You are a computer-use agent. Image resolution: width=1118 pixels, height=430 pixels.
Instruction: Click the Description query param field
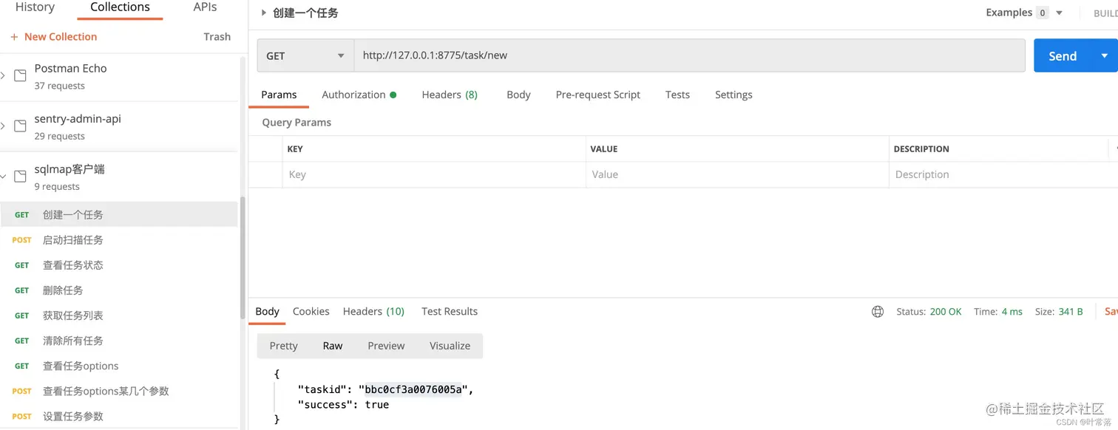(1002, 174)
